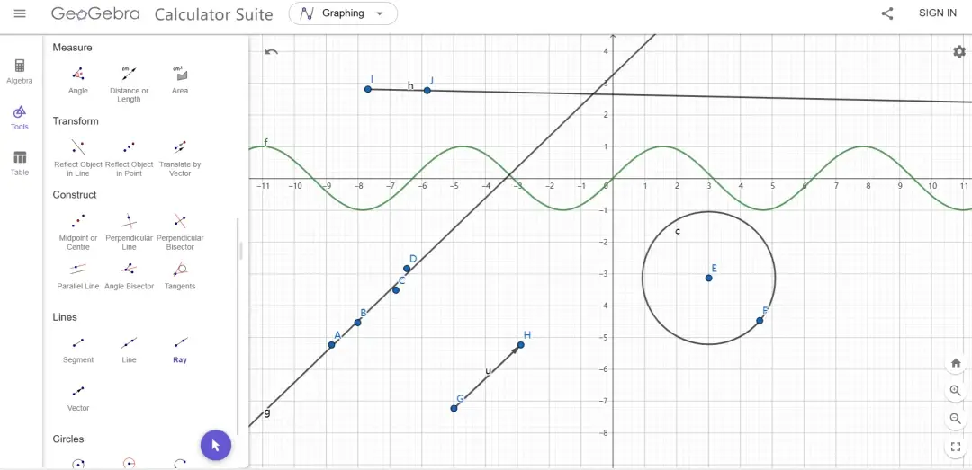Select the Ray tool
This screenshot has width=972, height=470.
180,350
